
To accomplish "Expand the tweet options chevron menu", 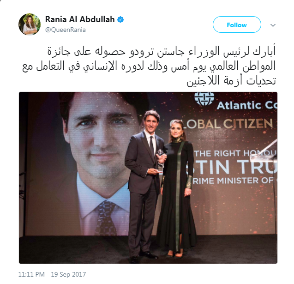I will [x=273, y=25].
